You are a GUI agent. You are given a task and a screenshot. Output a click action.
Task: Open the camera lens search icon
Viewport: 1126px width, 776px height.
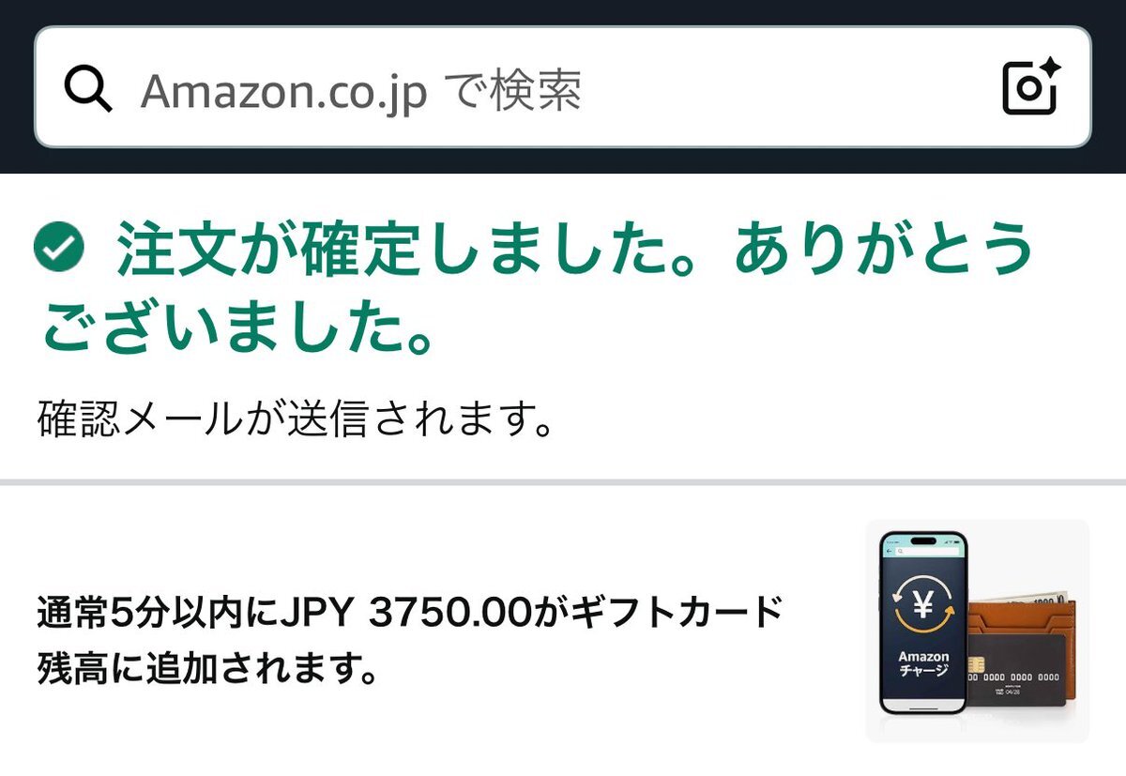click(1031, 87)
